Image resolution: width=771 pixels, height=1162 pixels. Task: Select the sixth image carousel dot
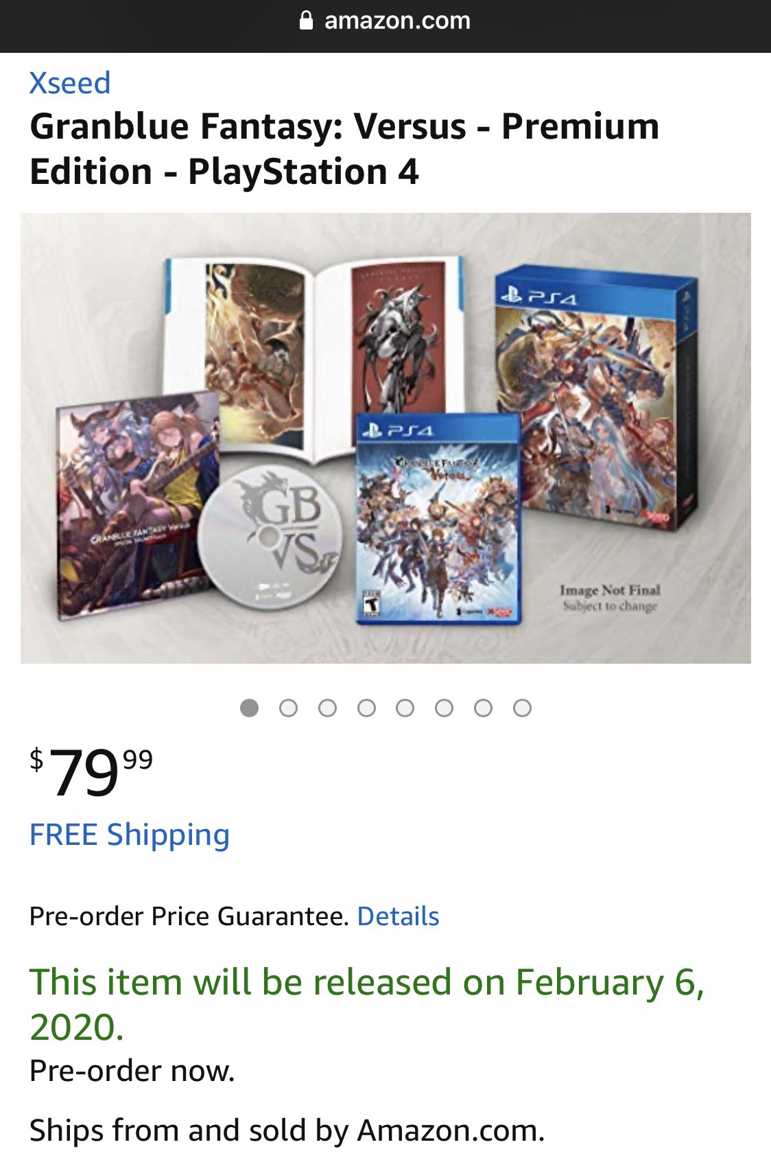(x=444, y=708)
